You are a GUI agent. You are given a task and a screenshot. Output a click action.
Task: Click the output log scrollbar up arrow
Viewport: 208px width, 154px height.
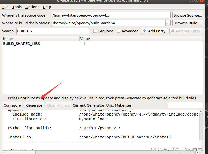[x=201, y=112]
